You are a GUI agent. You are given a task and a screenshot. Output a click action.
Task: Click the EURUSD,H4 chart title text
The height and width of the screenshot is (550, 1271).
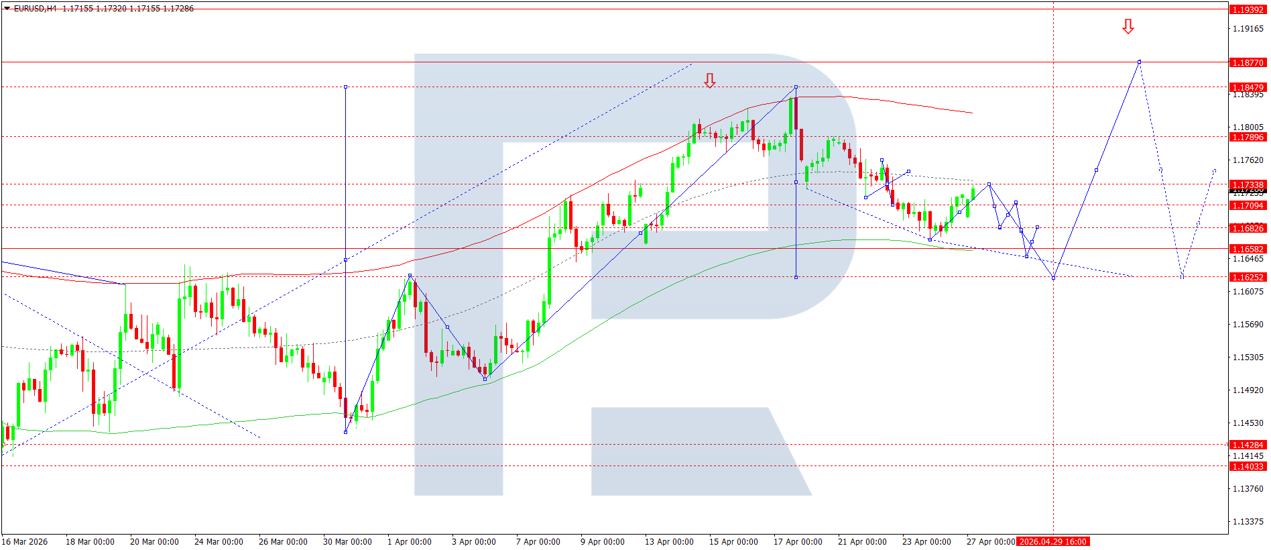click(35, 9)
